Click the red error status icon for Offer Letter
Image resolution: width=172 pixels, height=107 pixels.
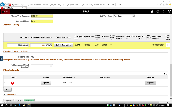coord(12,83)
